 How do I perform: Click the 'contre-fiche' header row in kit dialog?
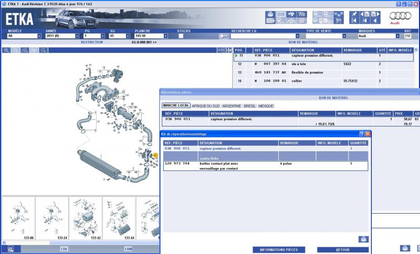[x=266, y=156]
